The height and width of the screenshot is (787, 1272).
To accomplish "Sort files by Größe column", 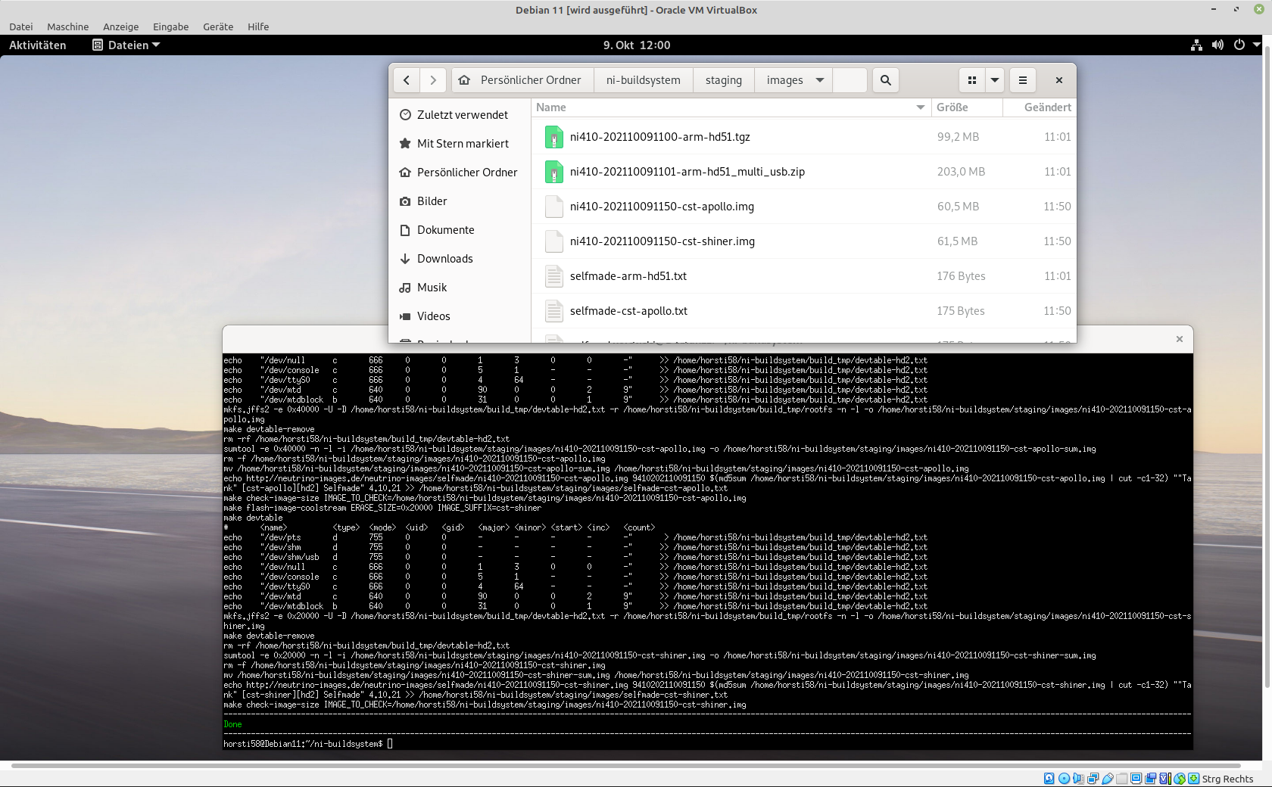I will point(952,107).
